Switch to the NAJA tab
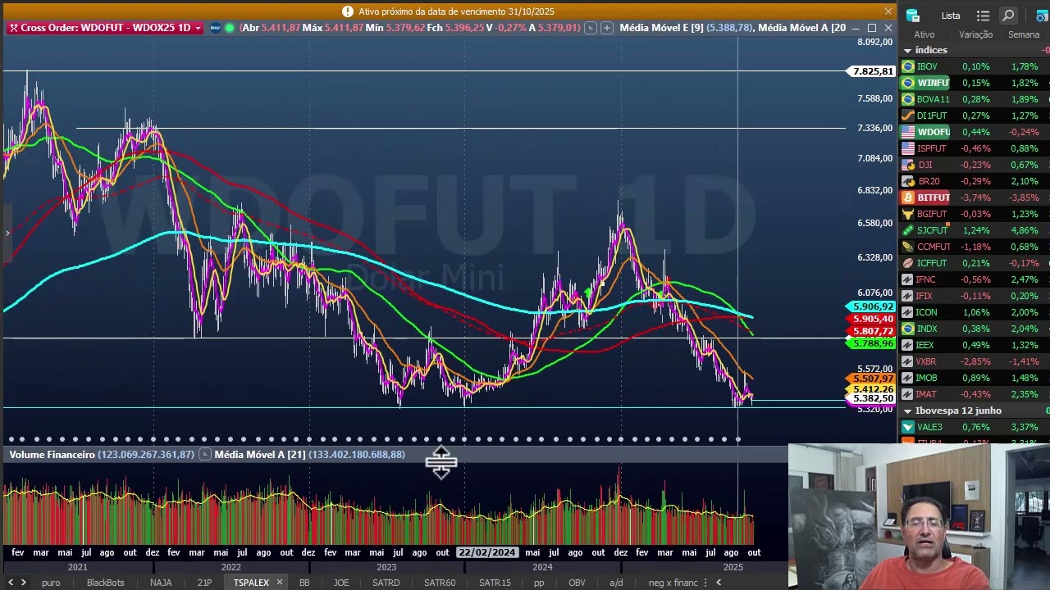This screenshot has width=1050, height=590. tap(161, 583)
